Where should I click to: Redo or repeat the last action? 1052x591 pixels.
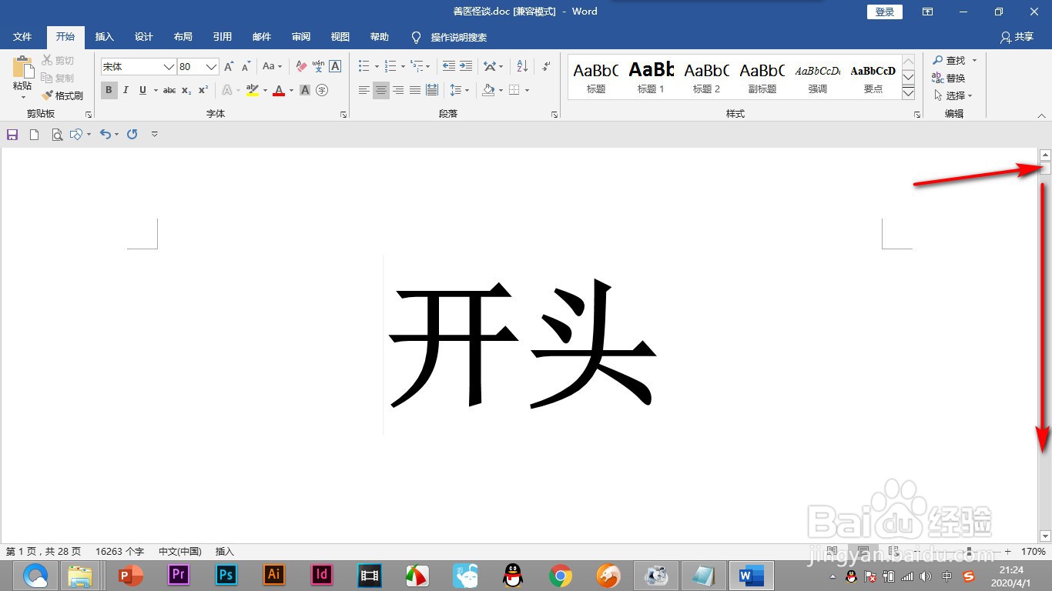pos(132,135)
